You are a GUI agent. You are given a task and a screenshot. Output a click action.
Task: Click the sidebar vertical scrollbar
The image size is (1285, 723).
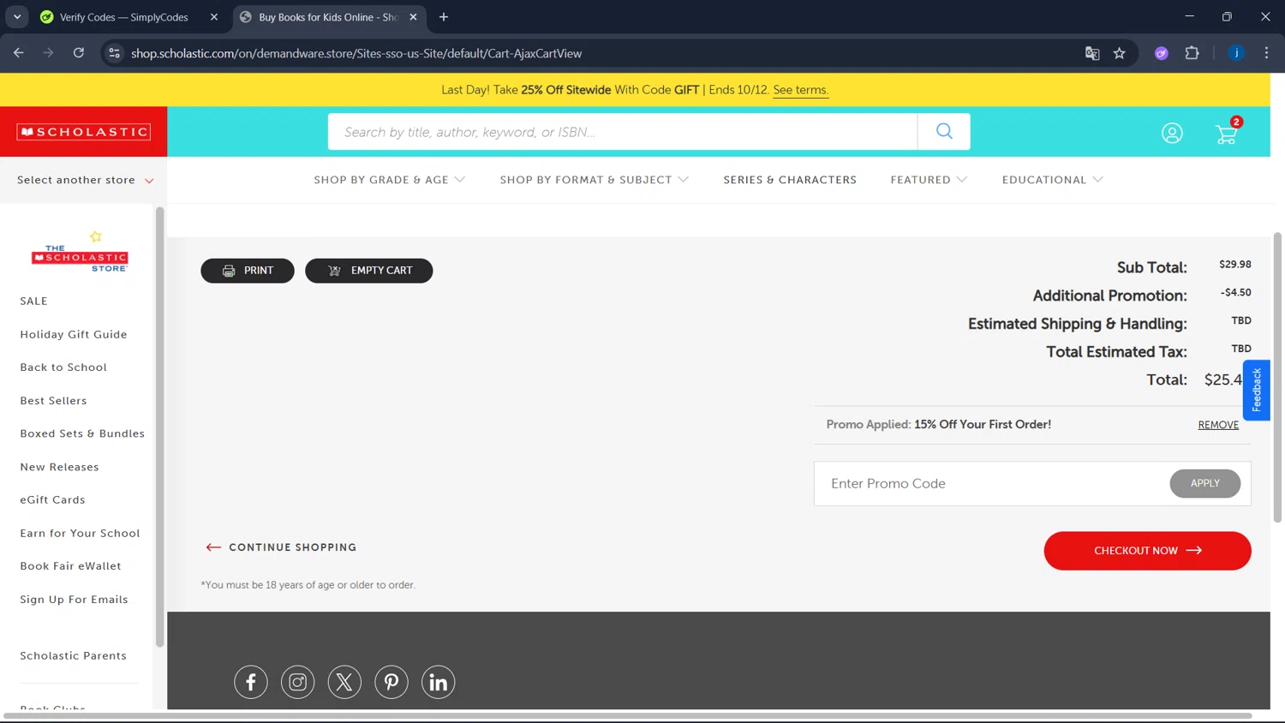click(x=159, y=427)
